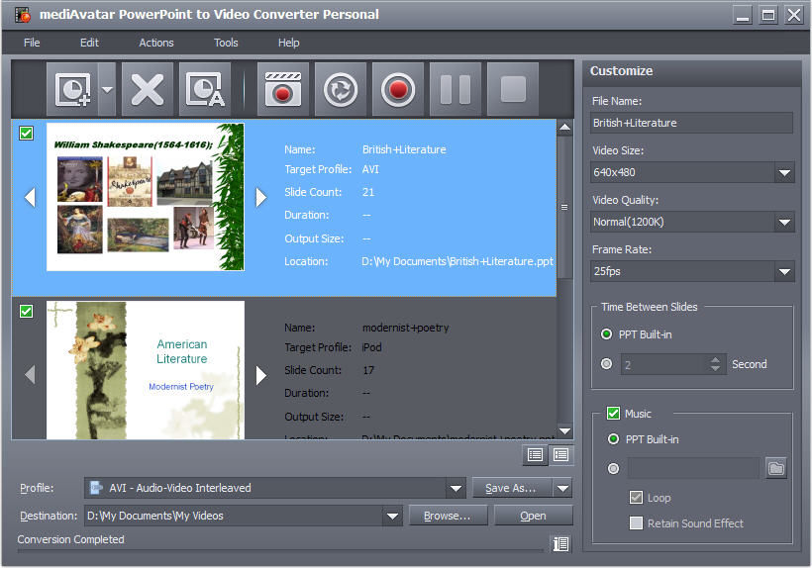
Task: Click the Rename file toolbar icon
Action: click(x=205, y=89)
